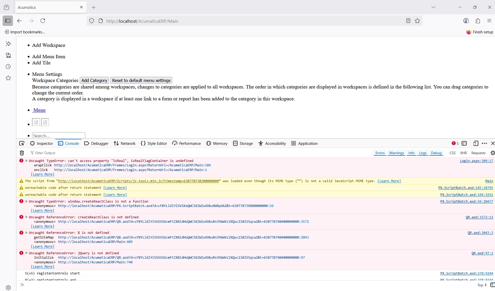Toggle the Firefox sidebar button
Image resolution: width=495 pixels, height=291 pixels.
(8, 21)
